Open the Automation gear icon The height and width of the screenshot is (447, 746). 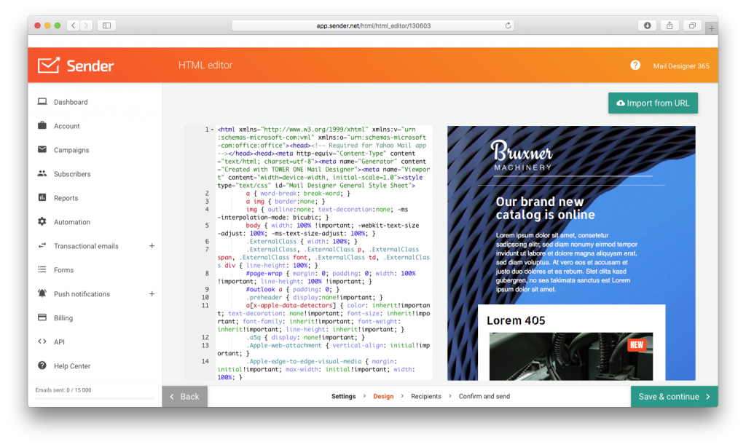pos(42,221)
